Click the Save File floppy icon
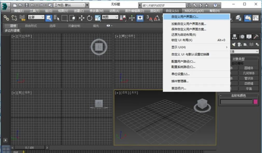 coord(27,5)
